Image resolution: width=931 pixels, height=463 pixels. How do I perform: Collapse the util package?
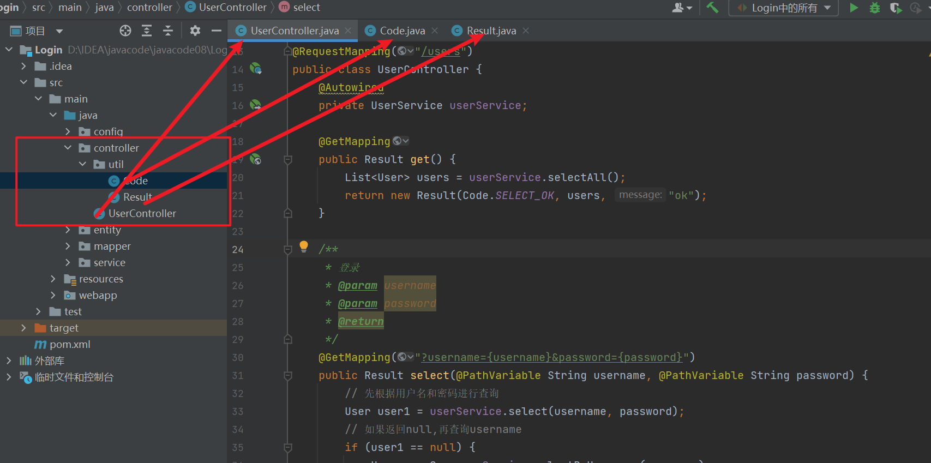tap(82, 164)
